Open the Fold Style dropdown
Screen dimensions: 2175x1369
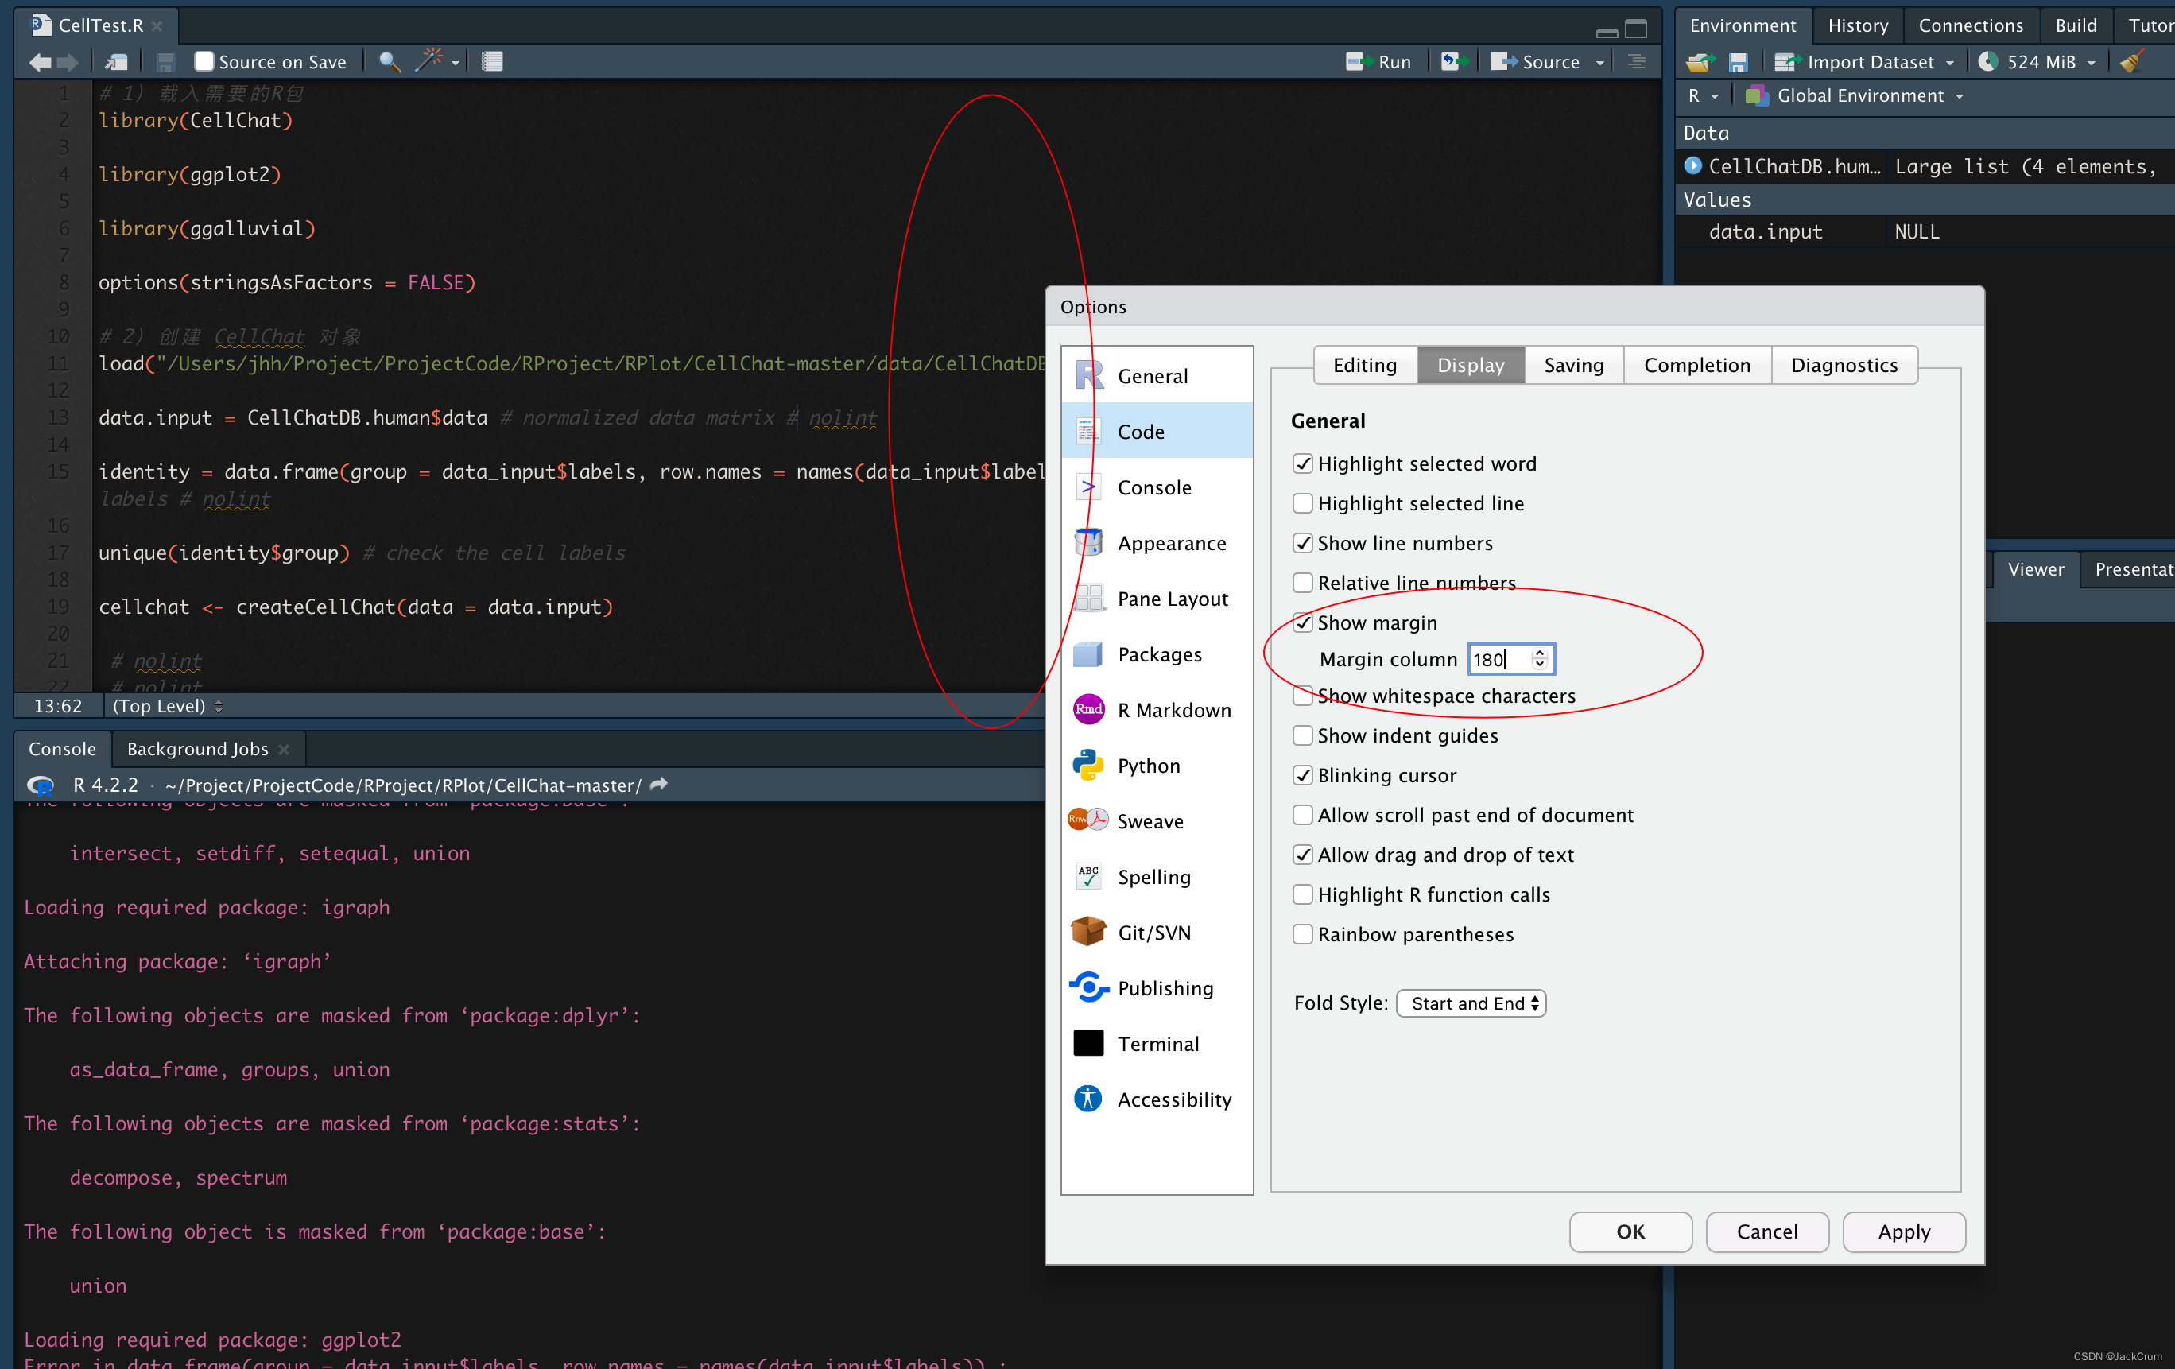(x=1471, y=1003)
